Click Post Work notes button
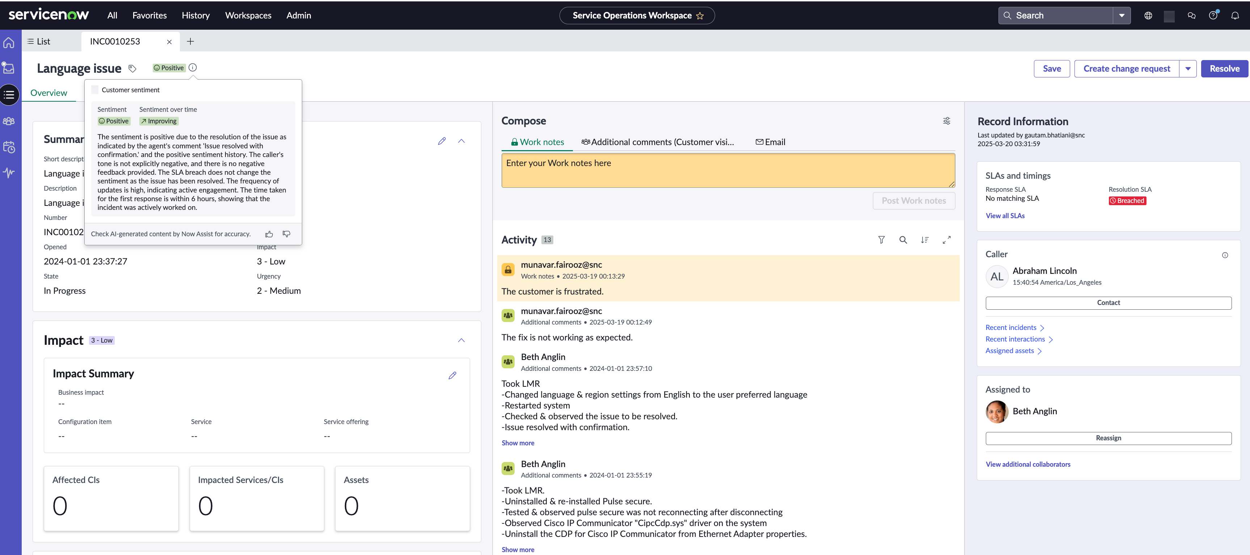The image size is (1250, 555). (914, 201)
